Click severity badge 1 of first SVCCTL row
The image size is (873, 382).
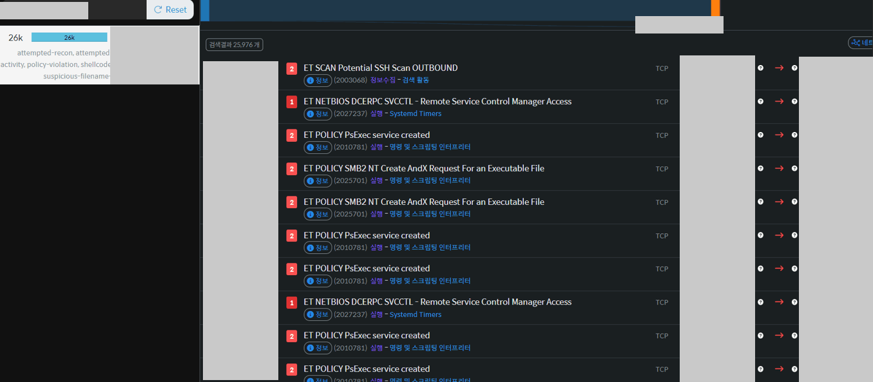click(x=292, y=102)
